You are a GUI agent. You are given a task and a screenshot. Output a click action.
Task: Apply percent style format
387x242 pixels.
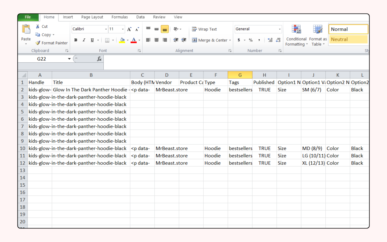click(251, 40)
